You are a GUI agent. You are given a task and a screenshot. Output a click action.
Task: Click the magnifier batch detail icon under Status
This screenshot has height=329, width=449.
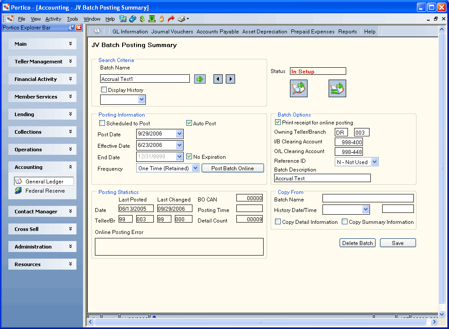[x=299, y=88]
